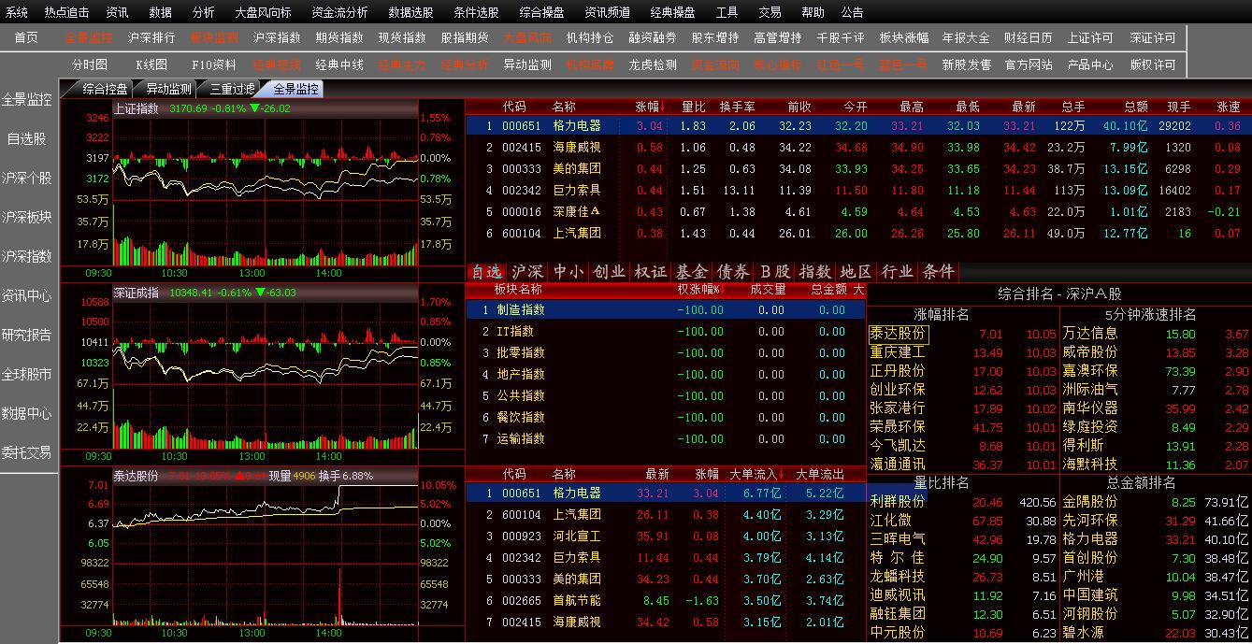Open 新股发售 in the toolbar
The image size is (1252, 644).
click(966, 64)
